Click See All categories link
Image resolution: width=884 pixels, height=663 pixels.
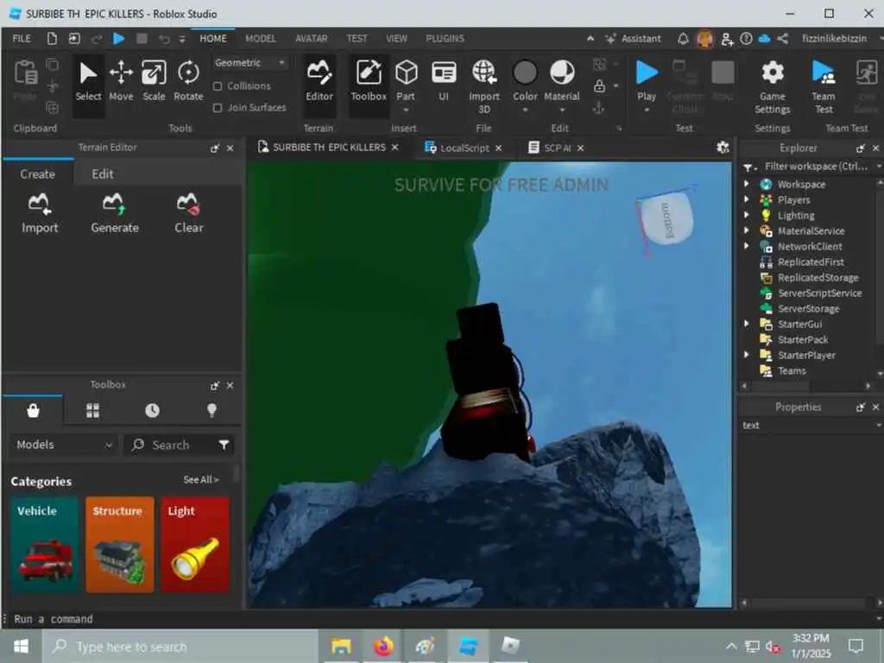[x=200, y=480]
